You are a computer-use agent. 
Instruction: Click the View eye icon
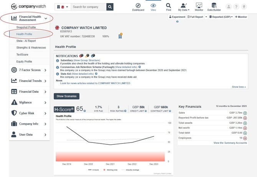(153, 6)
